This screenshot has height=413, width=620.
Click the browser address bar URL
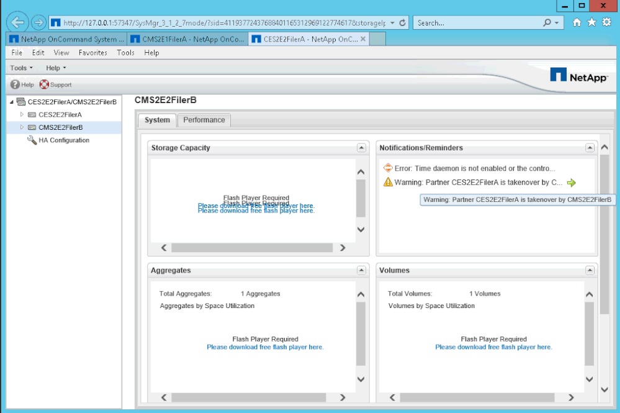pyautogui.click(x=224, y=23)
